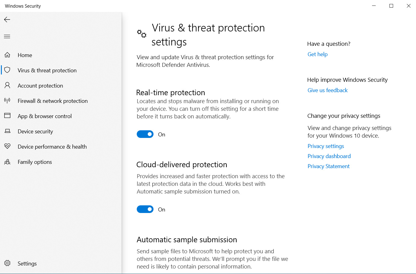Viewport: 416px width, 274px height.
Task: Open the Privacy dashboard link
Action: coord(329,156)
